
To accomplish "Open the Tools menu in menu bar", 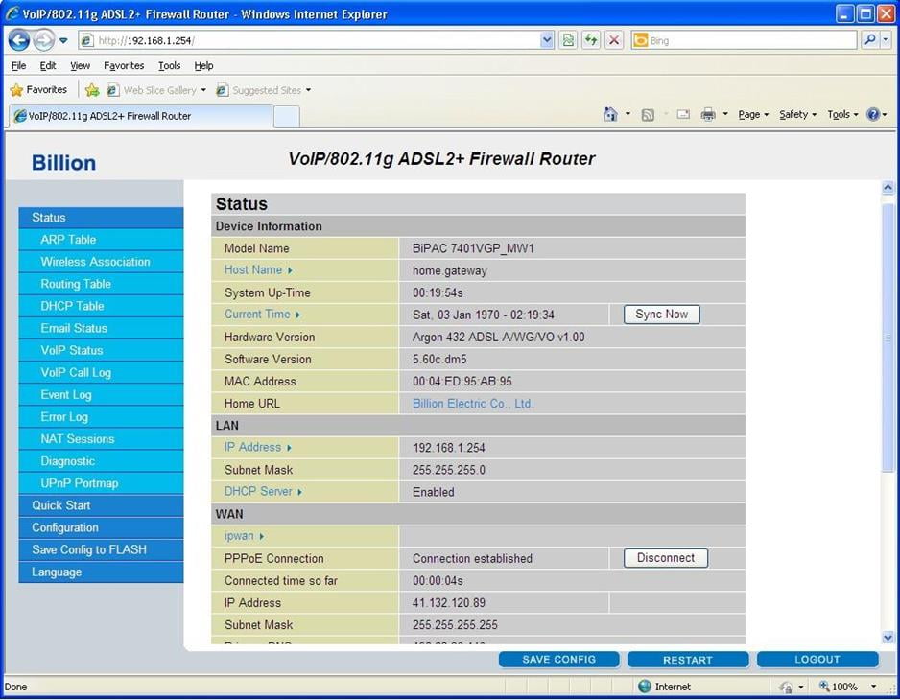I will 169,65.
